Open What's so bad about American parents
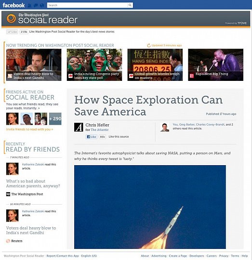Screen dimensions: 252x260 point(33,183)
